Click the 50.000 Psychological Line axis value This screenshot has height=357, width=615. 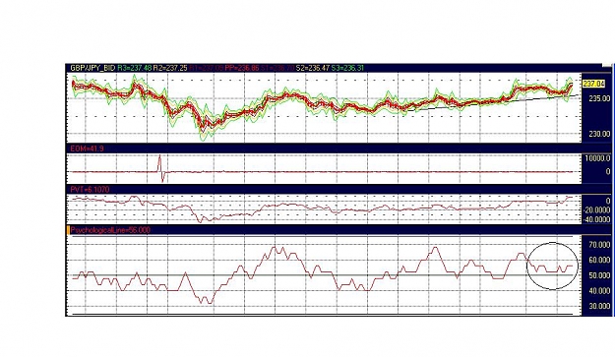click(599, 275)
